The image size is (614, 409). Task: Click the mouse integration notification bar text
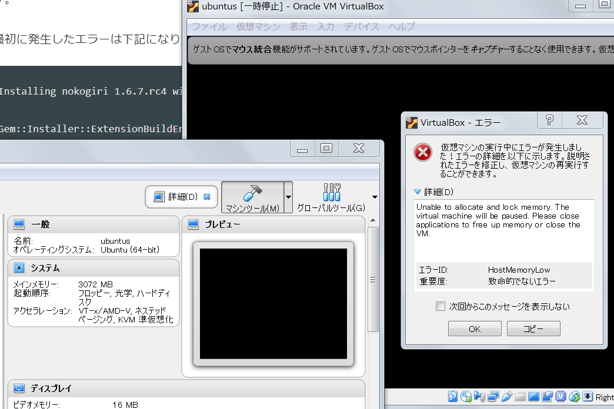tap(403, 49)
